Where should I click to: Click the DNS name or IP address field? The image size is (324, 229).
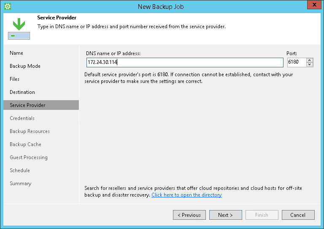[184, 62]
